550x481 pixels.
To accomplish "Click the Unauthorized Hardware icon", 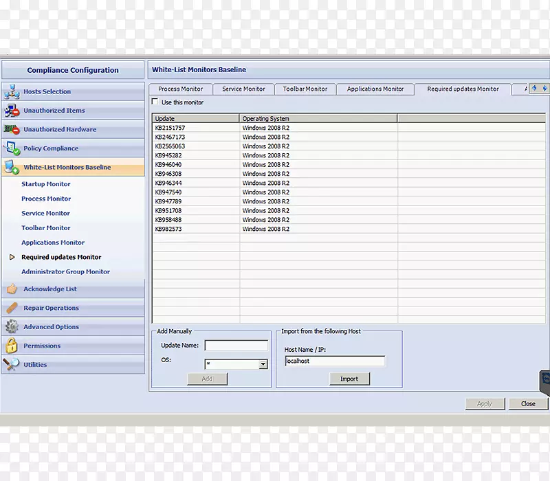I will click(12, 129).
